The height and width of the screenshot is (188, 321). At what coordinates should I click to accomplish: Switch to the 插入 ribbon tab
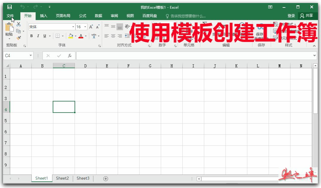click(44, 16)
